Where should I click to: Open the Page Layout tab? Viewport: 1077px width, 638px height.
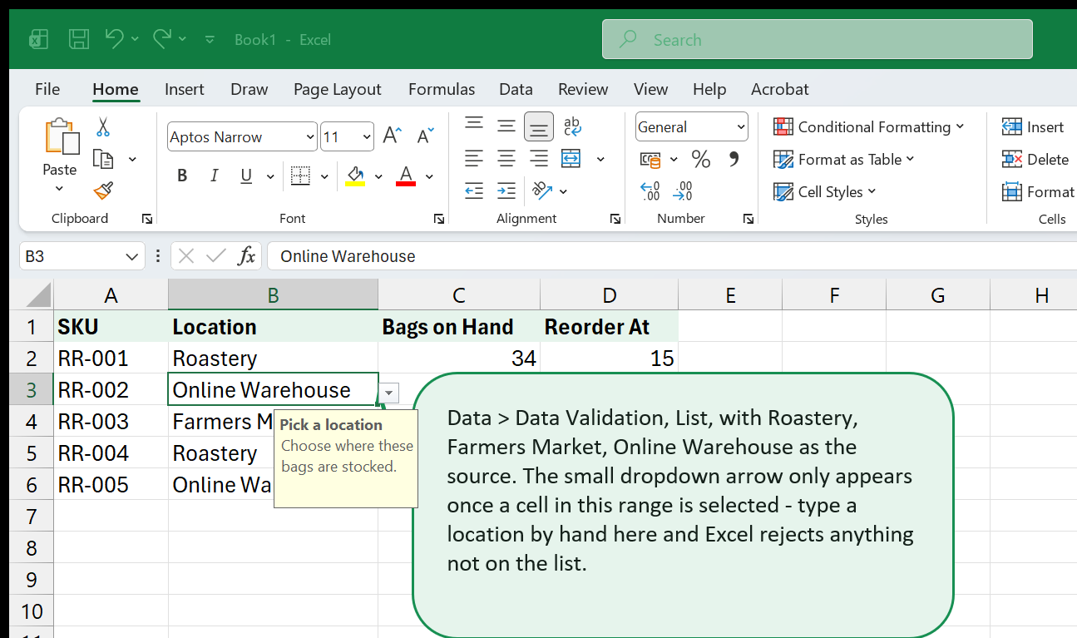coord(338,89)
